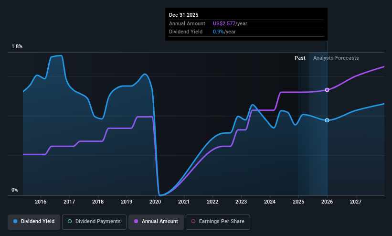Screen dimensions: 392x236
Task: Click the 2022 x-axis label
Action: pyautogui.click(x=212, y=202)
